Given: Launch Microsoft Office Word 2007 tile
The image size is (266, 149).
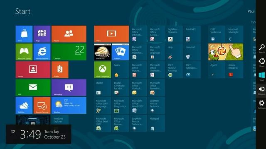Looking at the screenshot, I should point(138,106).
